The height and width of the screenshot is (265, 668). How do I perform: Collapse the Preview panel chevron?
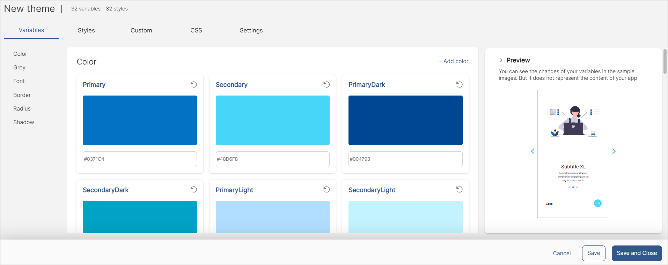pos(501,60)
